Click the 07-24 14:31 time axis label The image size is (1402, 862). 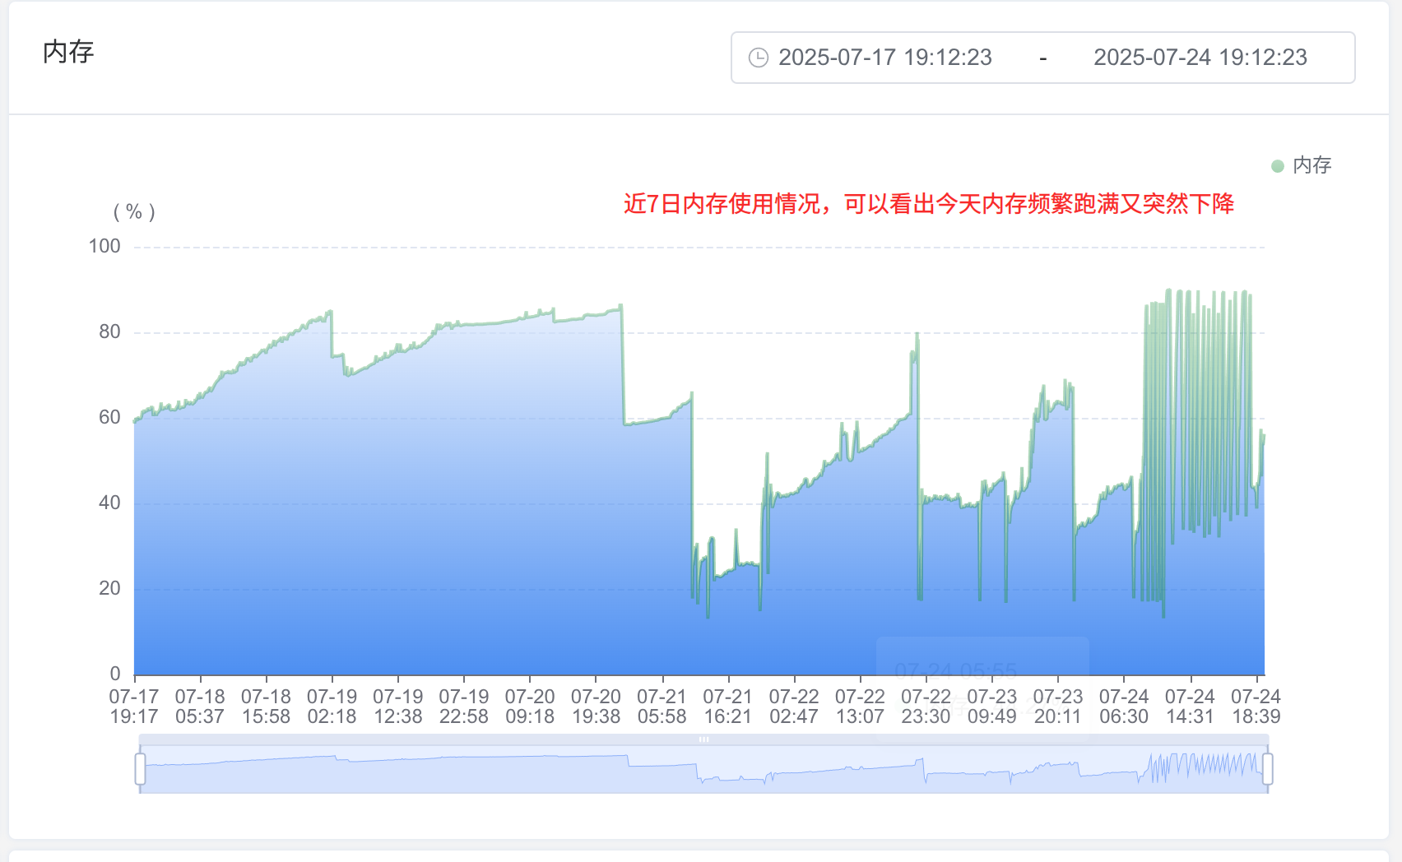(x=1190, y=707)
